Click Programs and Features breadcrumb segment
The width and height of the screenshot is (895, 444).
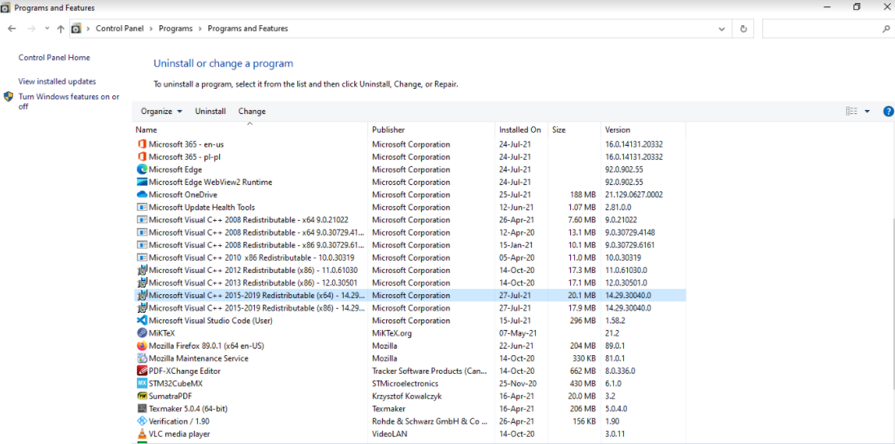248,29
